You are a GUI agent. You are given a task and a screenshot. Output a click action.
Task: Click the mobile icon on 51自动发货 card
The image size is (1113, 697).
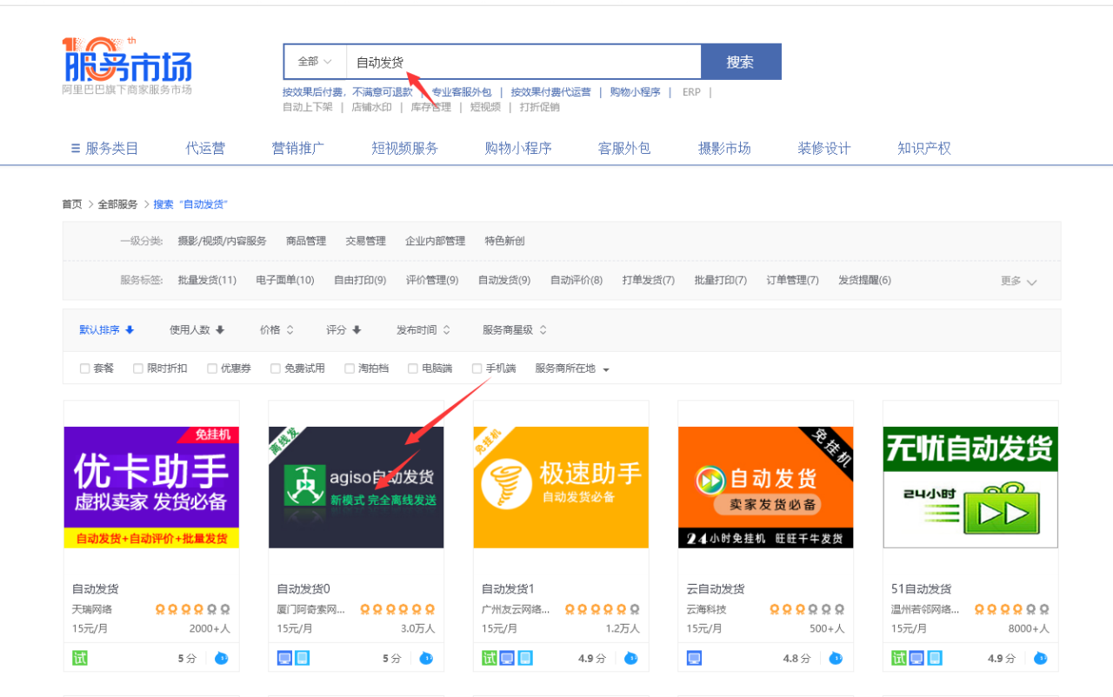(x=935, y=658)
